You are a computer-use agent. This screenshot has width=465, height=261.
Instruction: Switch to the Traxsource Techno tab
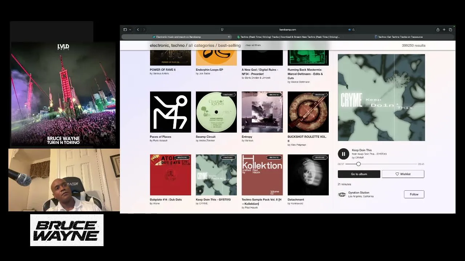(x=399, y=37)
